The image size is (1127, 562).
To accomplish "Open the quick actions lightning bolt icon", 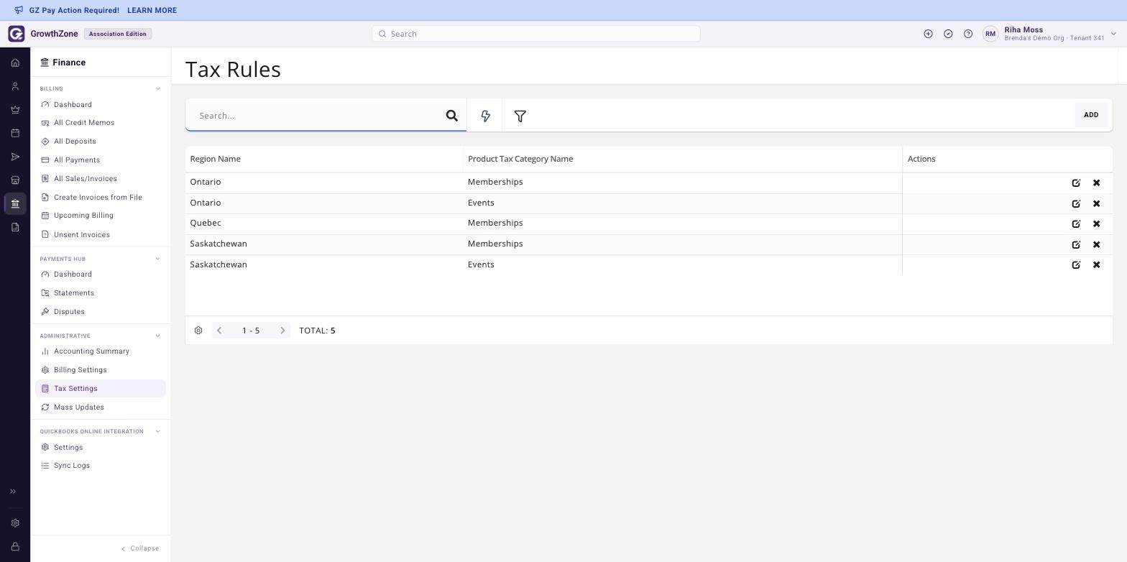I will click(x=485, y=116).
